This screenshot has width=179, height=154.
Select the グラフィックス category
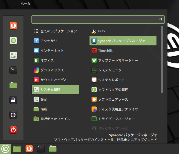click(55, 70)
